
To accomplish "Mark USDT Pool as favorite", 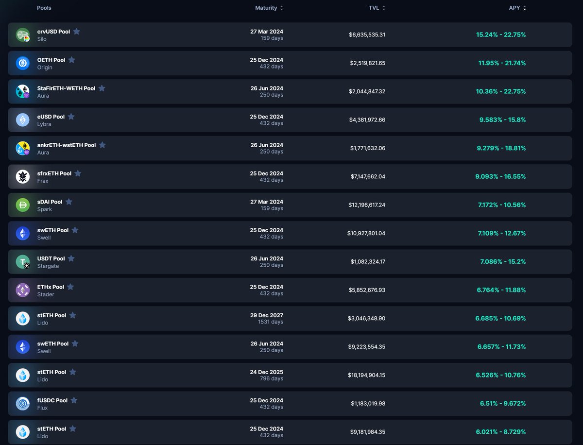I will tap(71, 258).
